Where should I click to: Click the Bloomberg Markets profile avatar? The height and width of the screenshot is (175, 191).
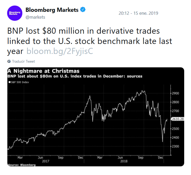pos(14,13)
